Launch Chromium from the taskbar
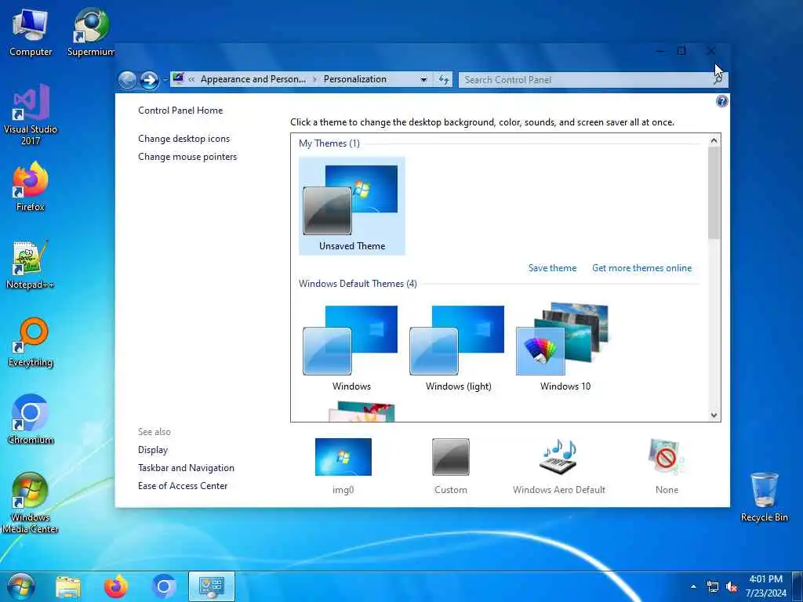803x602 pixels. click(x=164, y=586)
